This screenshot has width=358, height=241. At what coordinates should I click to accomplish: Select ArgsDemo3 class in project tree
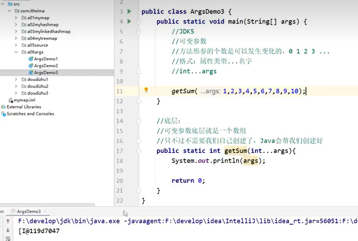[46, 72]
